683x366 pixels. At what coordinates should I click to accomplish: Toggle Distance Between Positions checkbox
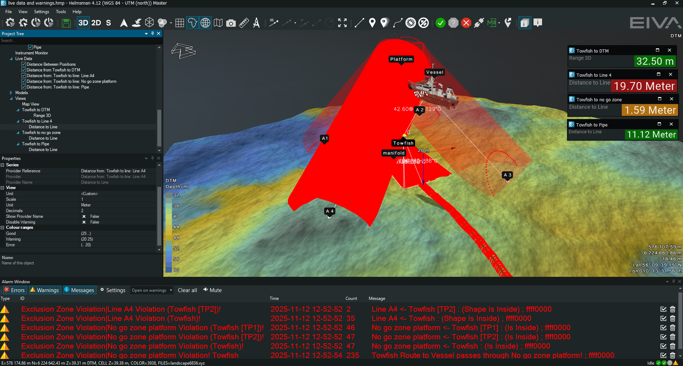24,64
